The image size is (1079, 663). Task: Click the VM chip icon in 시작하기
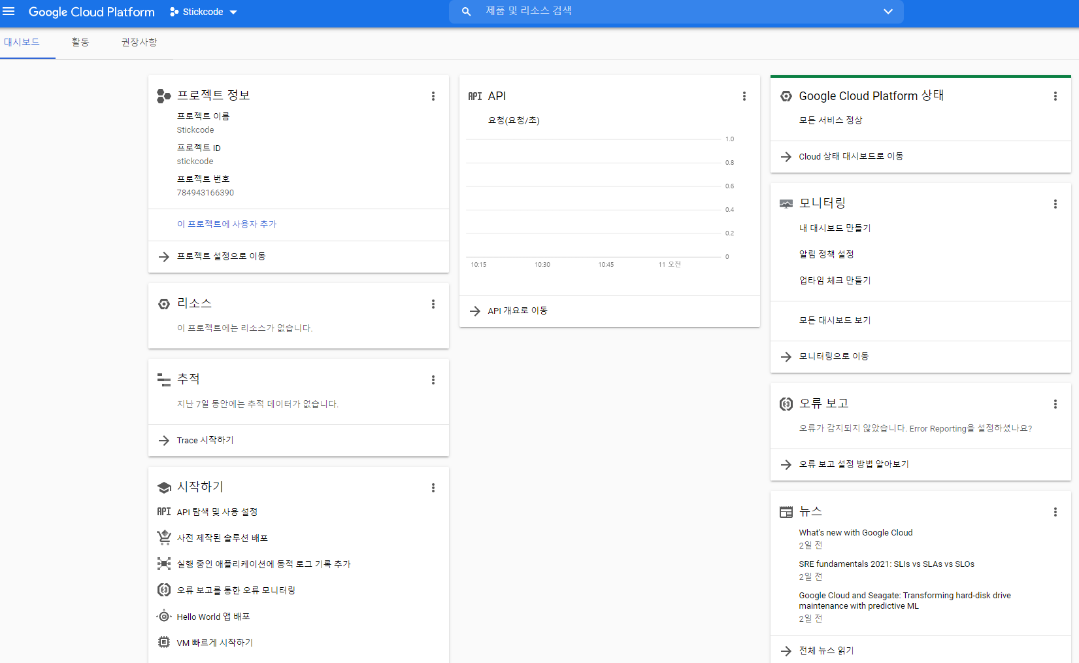coord(164,642)
